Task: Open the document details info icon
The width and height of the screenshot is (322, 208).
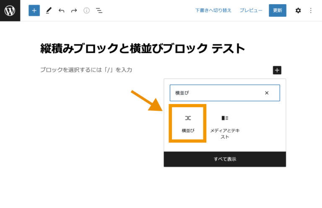Action: click(86, 10)
